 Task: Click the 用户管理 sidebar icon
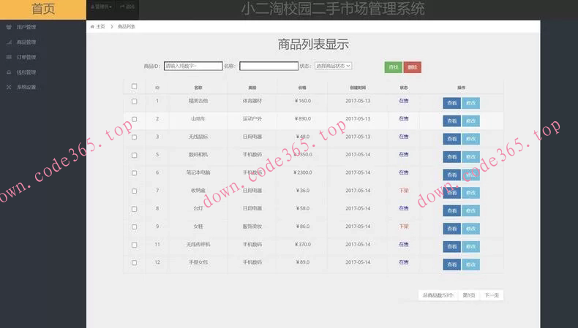[9, 27]
